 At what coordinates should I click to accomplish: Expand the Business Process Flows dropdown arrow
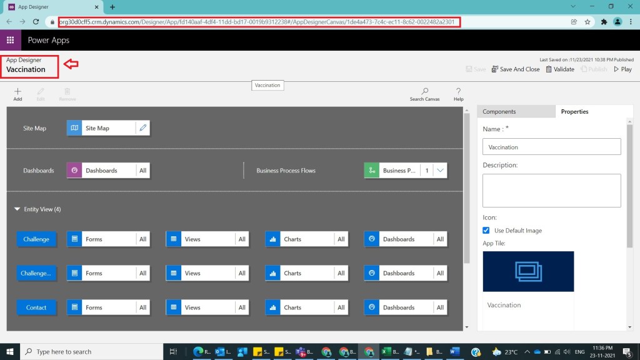point(441,171)
